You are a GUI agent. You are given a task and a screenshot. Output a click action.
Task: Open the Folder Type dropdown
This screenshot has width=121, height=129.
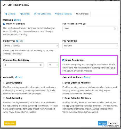tap(31, 46)
